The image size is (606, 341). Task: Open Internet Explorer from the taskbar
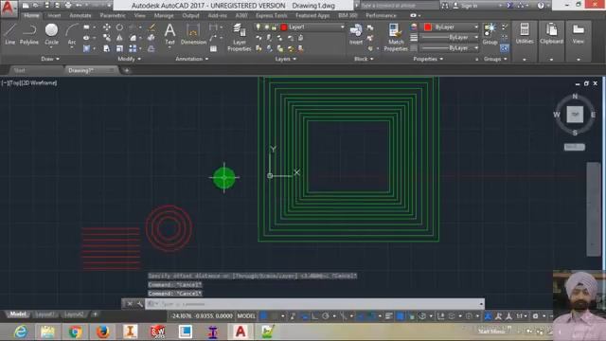[21, 332]
